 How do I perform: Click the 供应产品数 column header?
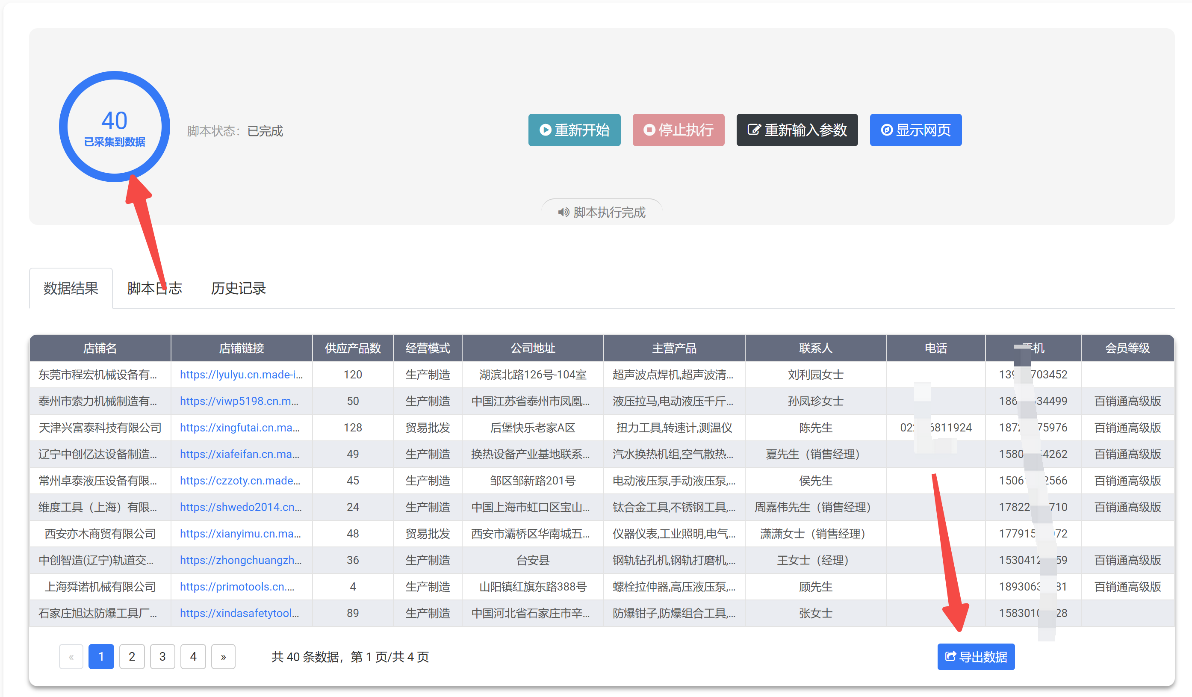[x=352, y=348]
